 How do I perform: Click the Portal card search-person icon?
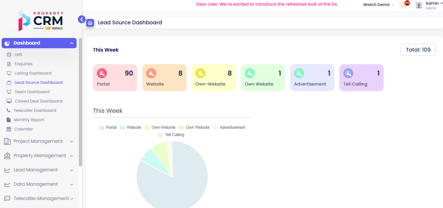coord(102,73)
